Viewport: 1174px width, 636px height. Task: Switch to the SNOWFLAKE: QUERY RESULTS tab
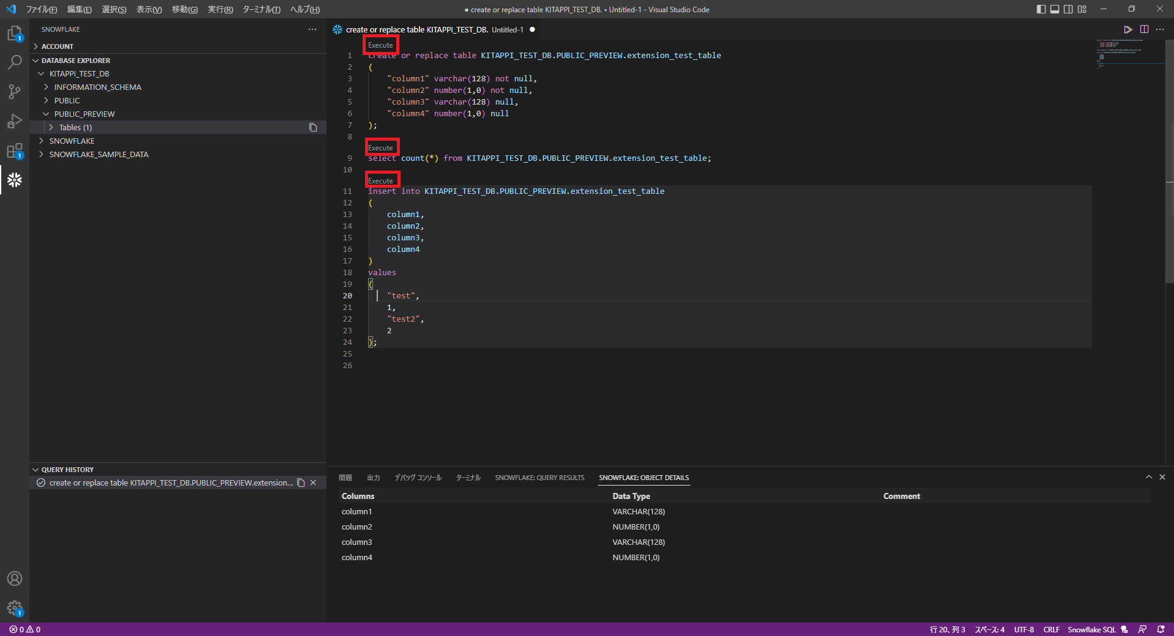coord(539,478)
